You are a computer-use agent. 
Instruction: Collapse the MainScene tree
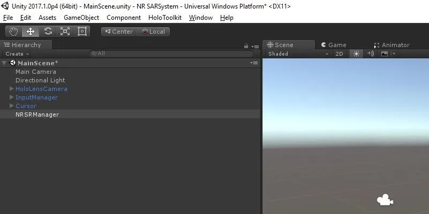[x=4, y=63]
